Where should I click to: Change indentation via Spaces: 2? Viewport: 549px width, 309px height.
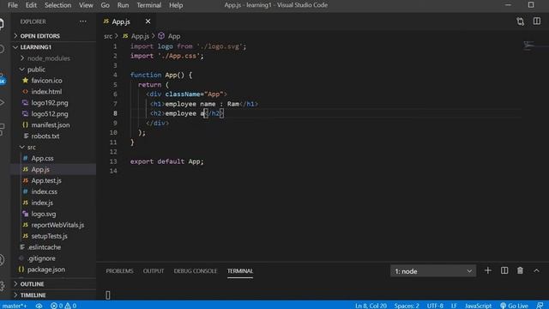407,306
